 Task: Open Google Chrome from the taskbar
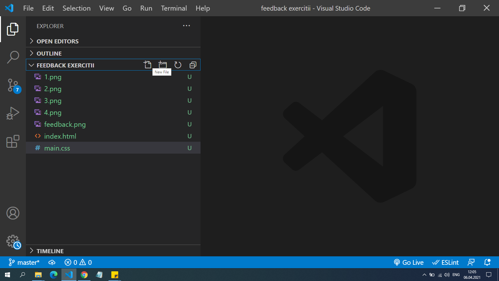[x=84, y=275]
